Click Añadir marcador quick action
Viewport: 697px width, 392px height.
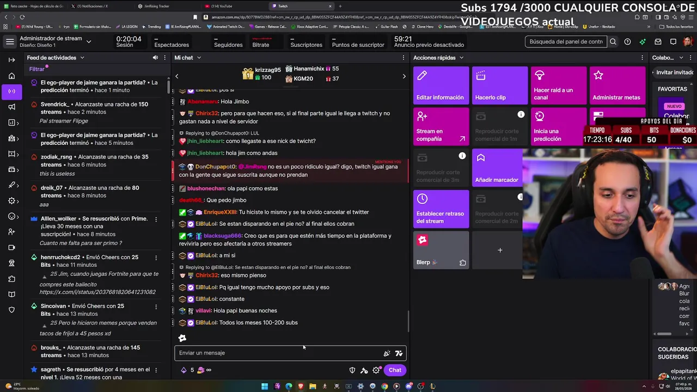click(x=497, y=168)
